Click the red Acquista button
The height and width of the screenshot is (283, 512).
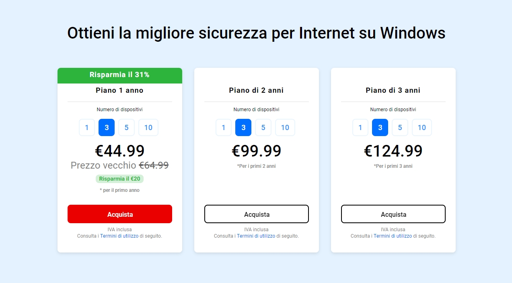pos(120,214)
